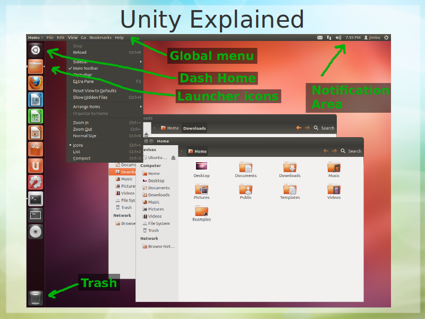Choose Reset View to Defaults

pos(105,91)
